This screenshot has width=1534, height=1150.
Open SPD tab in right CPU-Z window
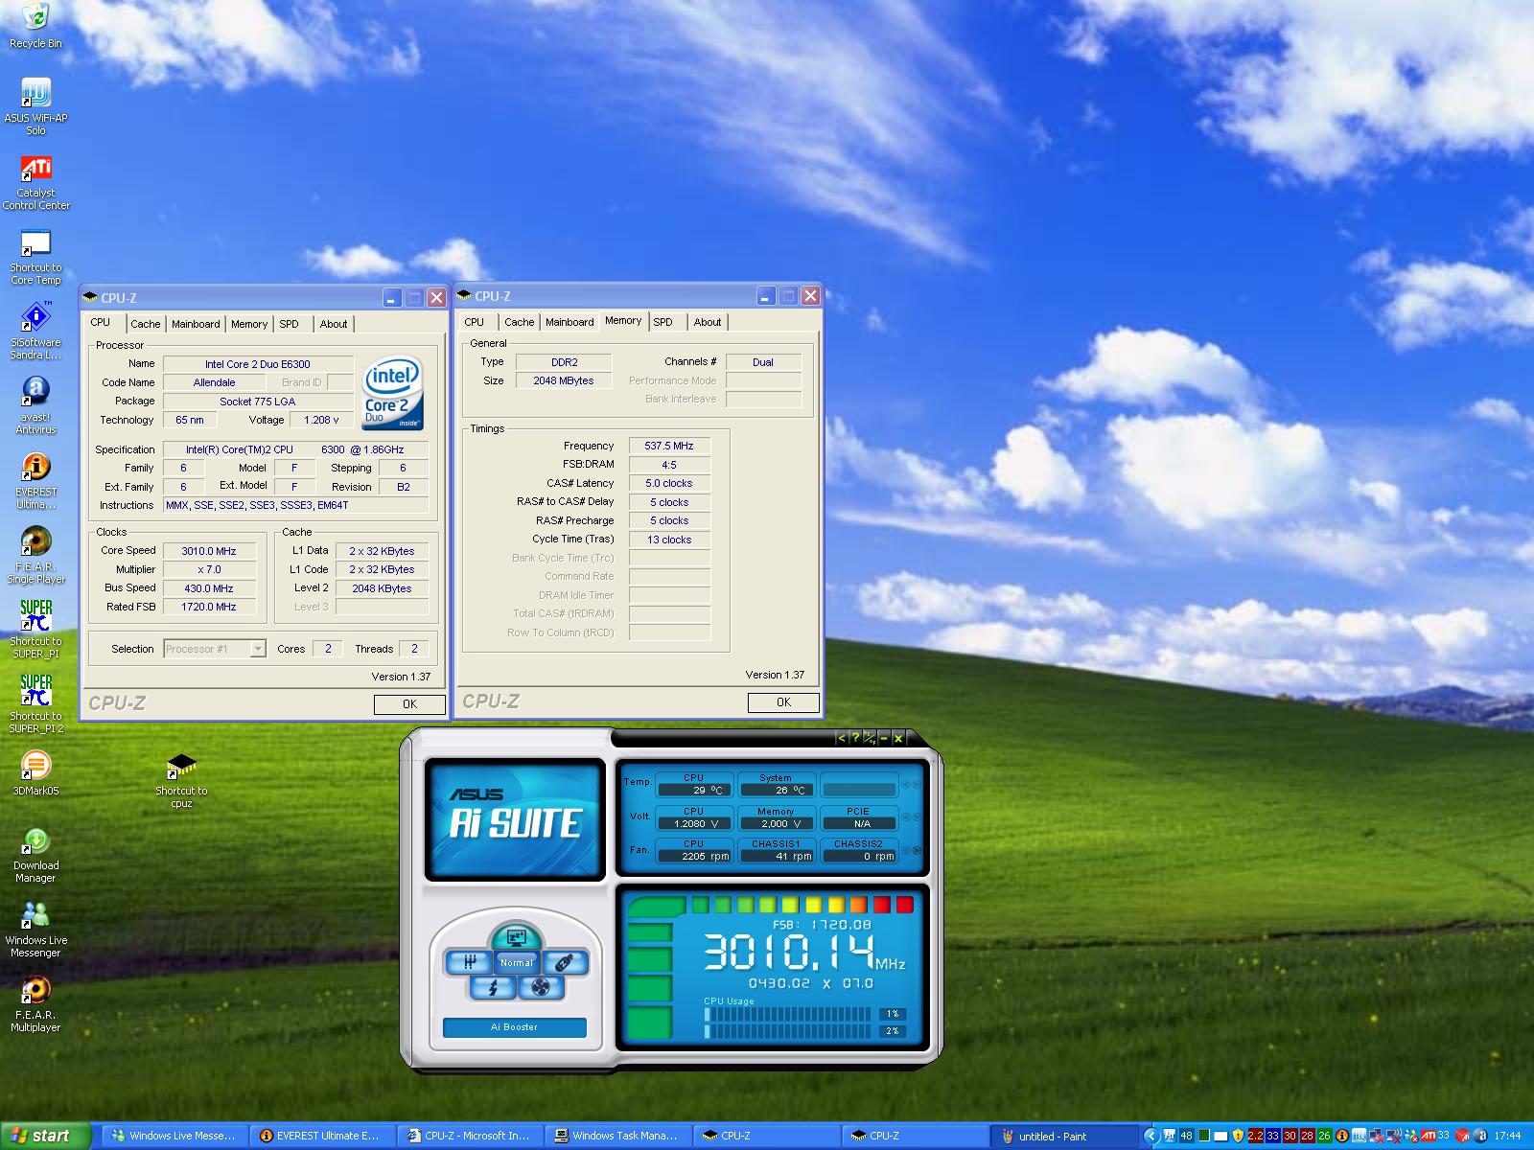(663, 322)
